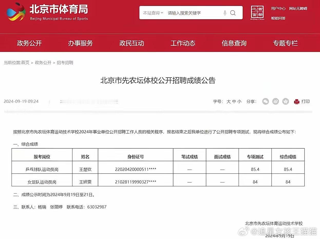
Task: Go to 首页 in the breadcrumb
Action: pos(25,63)
